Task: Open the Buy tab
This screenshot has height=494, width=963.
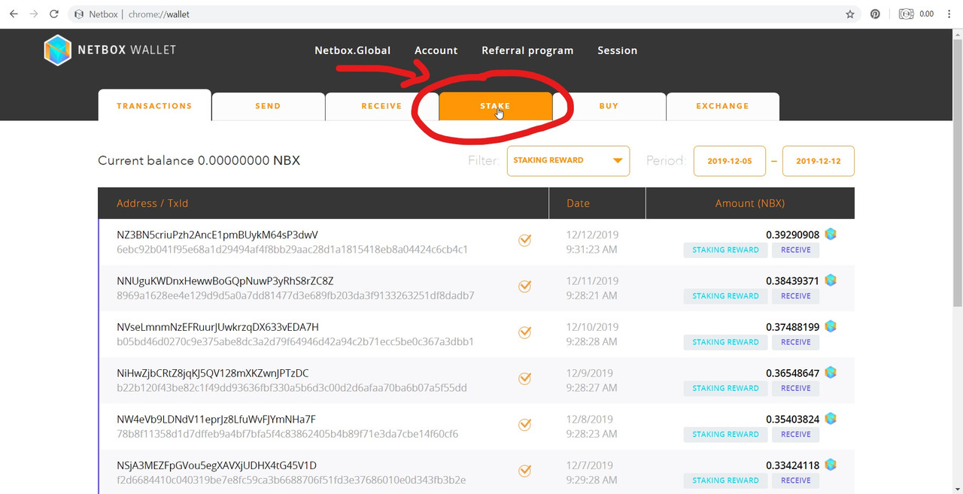Action: pyautogui.click(x=609, y=106)
